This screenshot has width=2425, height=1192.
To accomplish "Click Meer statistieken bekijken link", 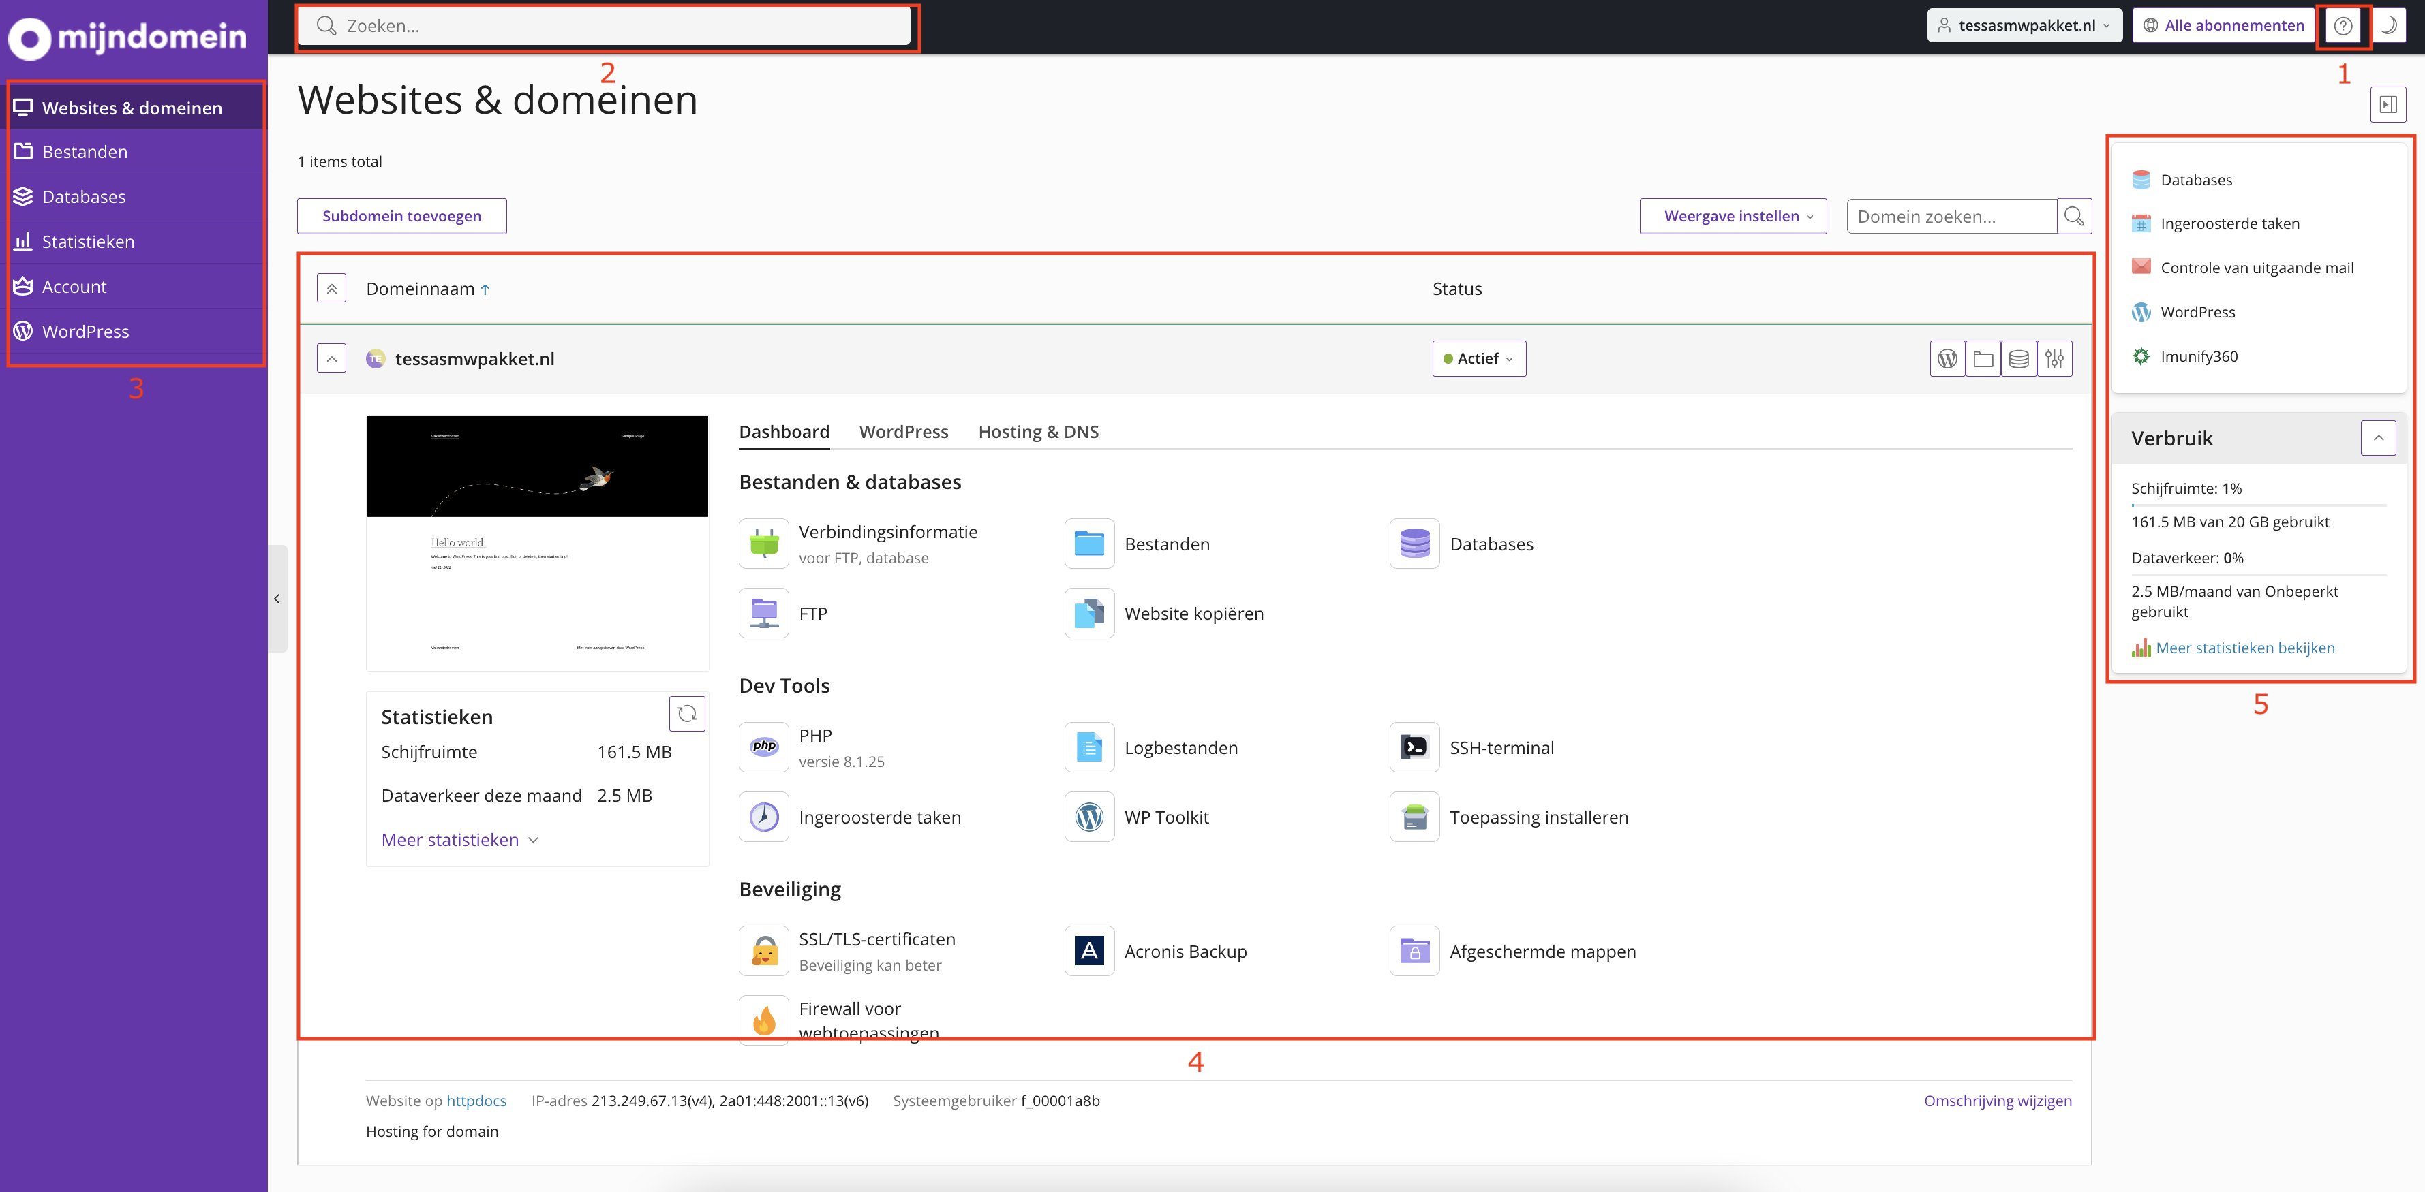I will (x=2246, y=646).
